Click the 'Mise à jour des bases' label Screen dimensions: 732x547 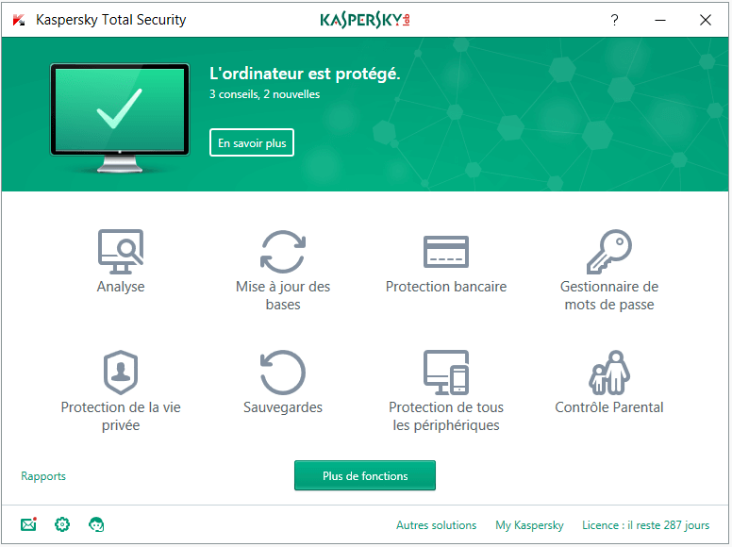pyautogui.click(x=283, y=295)
